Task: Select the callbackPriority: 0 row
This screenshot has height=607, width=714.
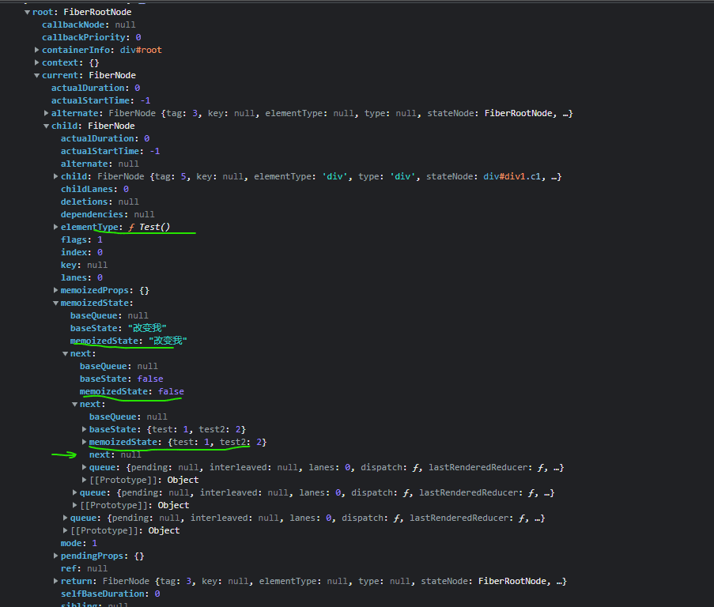Action: tap(91, 38)
